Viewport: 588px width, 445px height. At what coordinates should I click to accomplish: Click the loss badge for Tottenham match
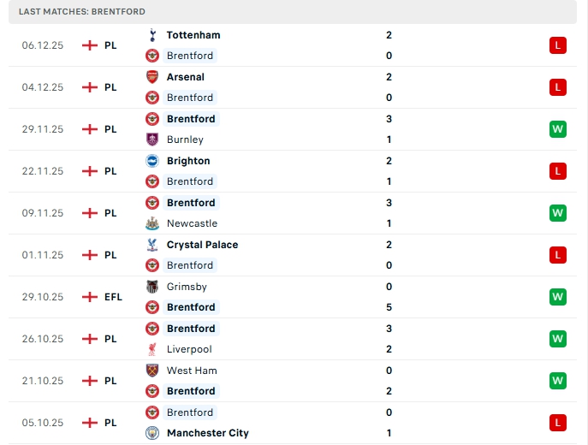558,45
